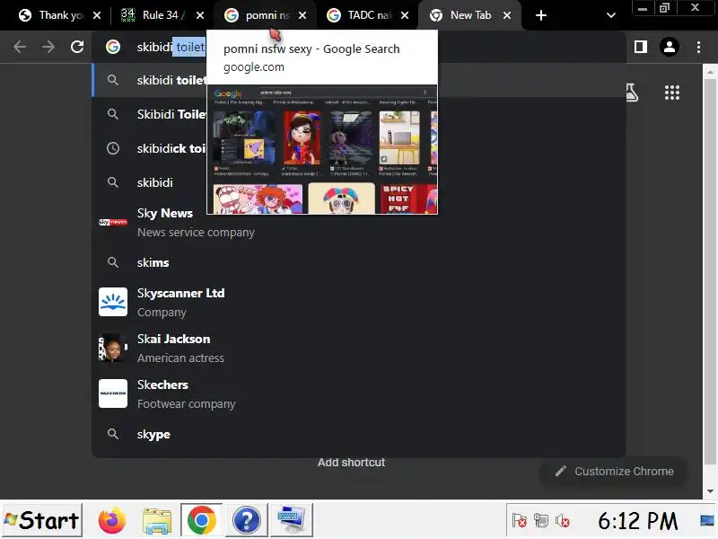Open File Explorer from the taskbar
The height and width of the screenshot is (539, 718).
(x=157, y=521)
